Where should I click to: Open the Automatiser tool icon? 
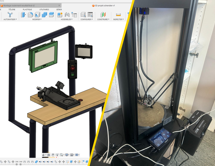(x=10, y=15)
